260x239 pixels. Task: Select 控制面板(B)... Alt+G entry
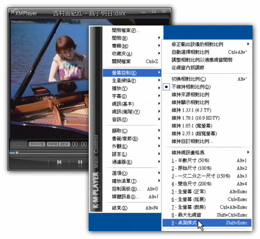tap(132, 189)
